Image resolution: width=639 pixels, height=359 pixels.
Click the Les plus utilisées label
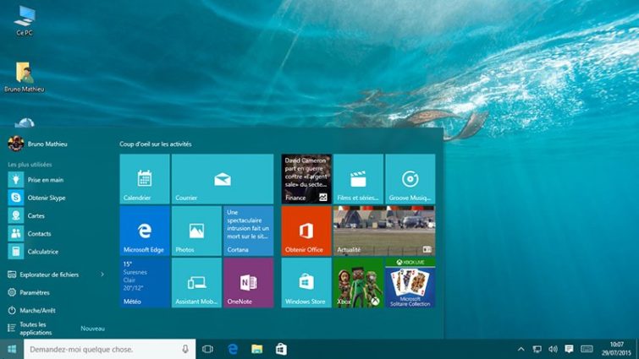point(30,165)
